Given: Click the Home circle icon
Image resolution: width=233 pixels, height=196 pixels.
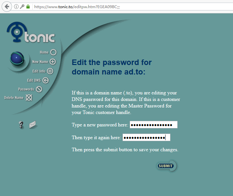Looking at the screenshot, I should pos(53,52).
